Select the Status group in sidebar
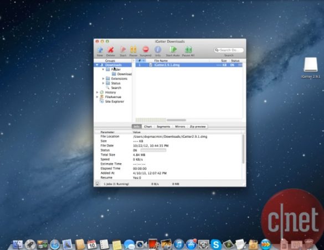Image resolution: width=324 pixels, height=250 pixels. [x=116, y=83]
